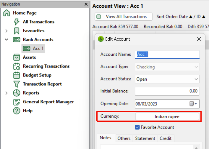Click the green dollar Edit Account icon
The width and height of the screenshot is (209, 149).
coord(101,39)
